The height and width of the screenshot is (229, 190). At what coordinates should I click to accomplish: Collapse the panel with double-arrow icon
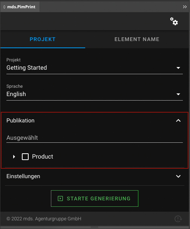click(185, 7)
